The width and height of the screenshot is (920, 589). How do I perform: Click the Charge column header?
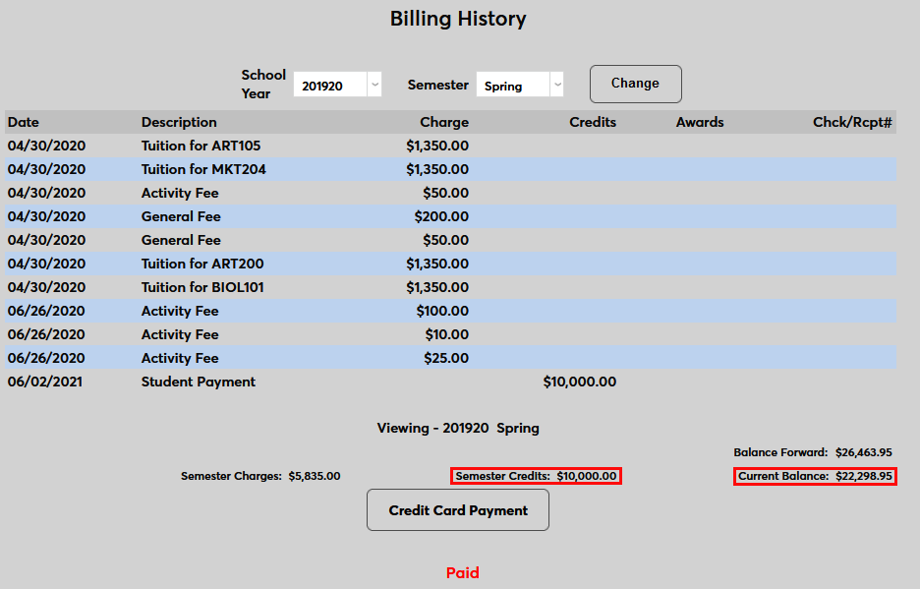coord(443,122)
